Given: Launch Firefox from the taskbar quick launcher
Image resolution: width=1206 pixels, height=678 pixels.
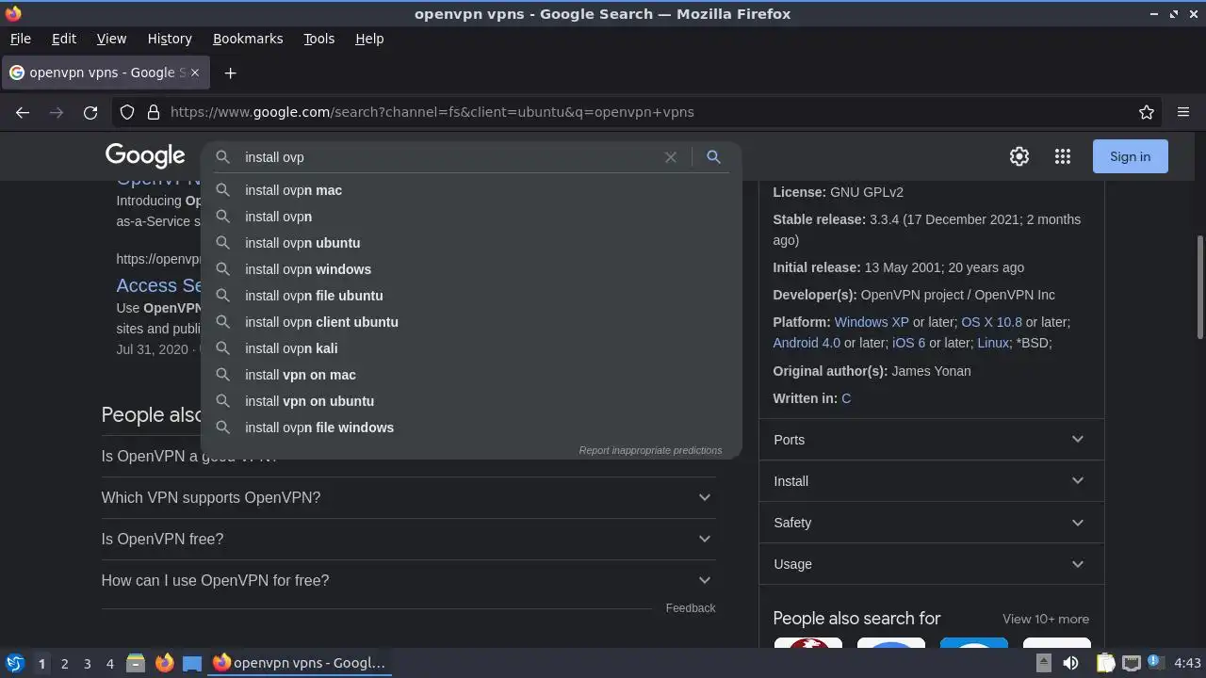Looking at the screenshot, I should pos(164,663).
